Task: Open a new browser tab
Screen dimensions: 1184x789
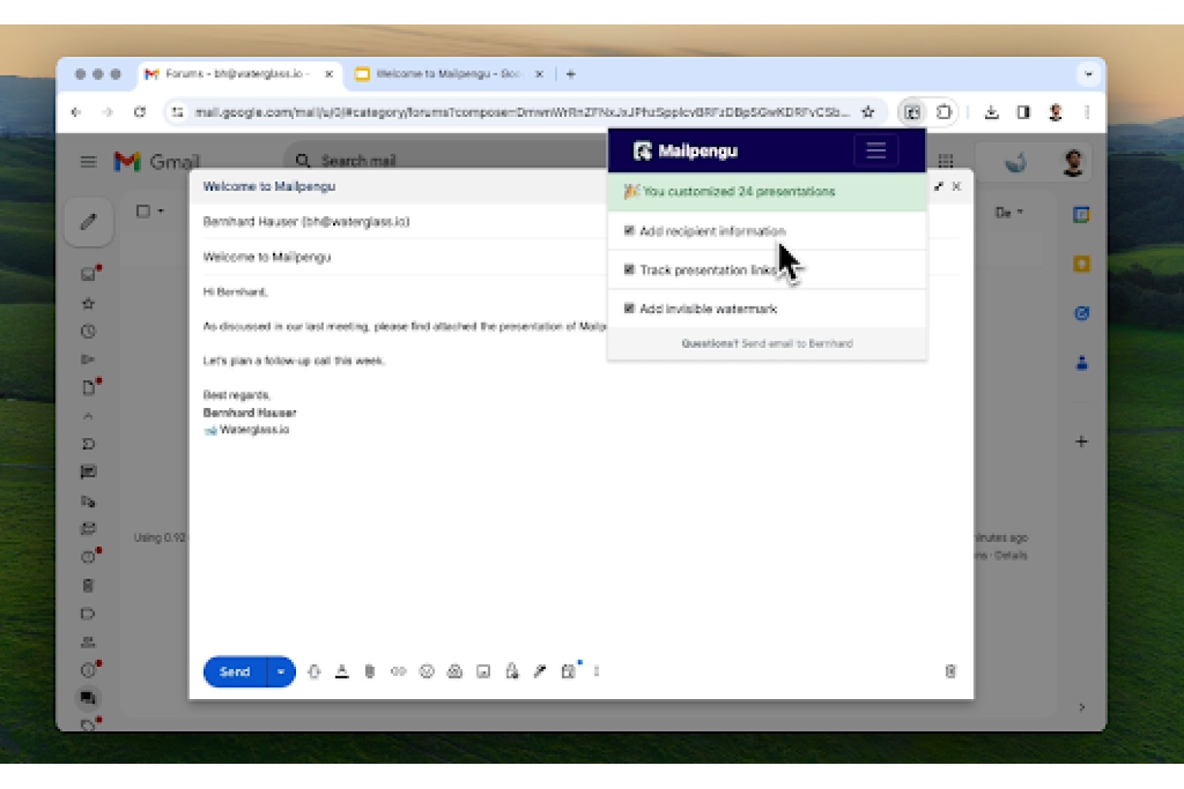Action: coord(571,74)
